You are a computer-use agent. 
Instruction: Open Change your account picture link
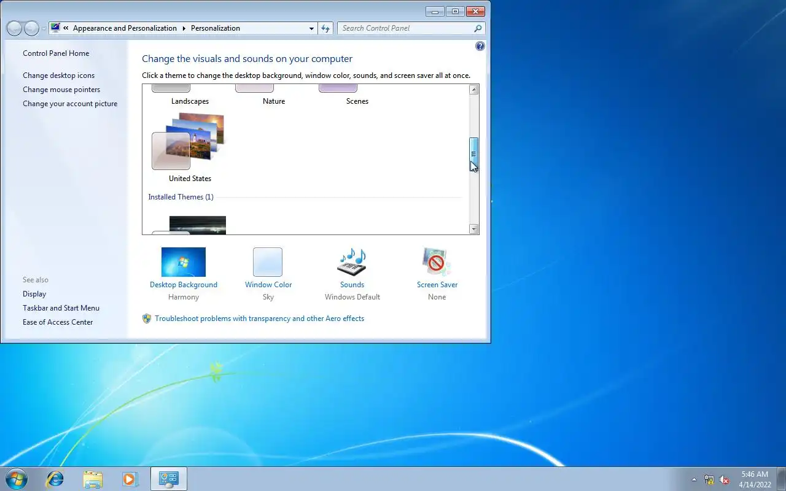[70, 104]
